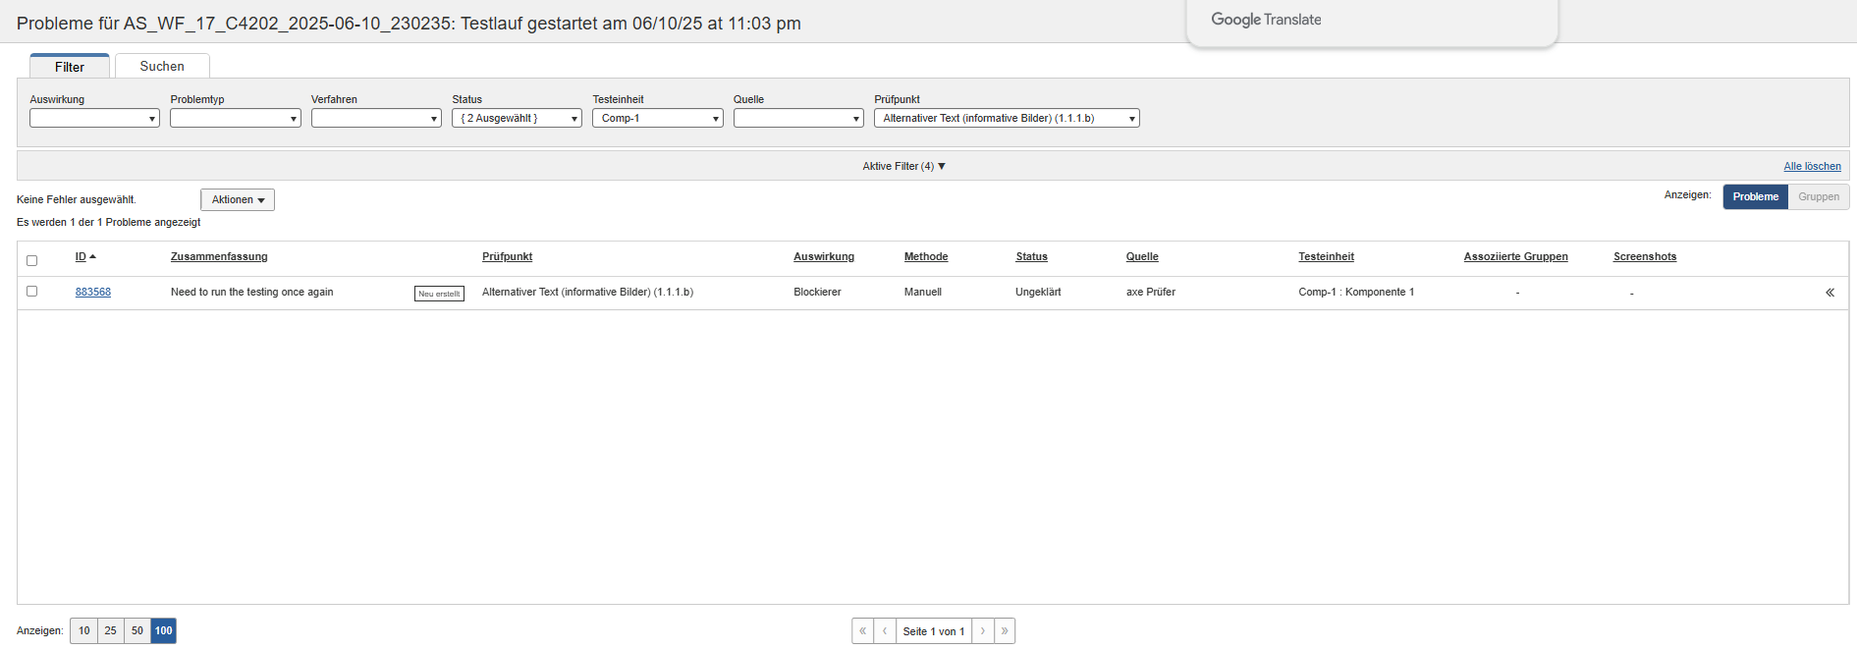Open issue link 883568

(93, 293)
